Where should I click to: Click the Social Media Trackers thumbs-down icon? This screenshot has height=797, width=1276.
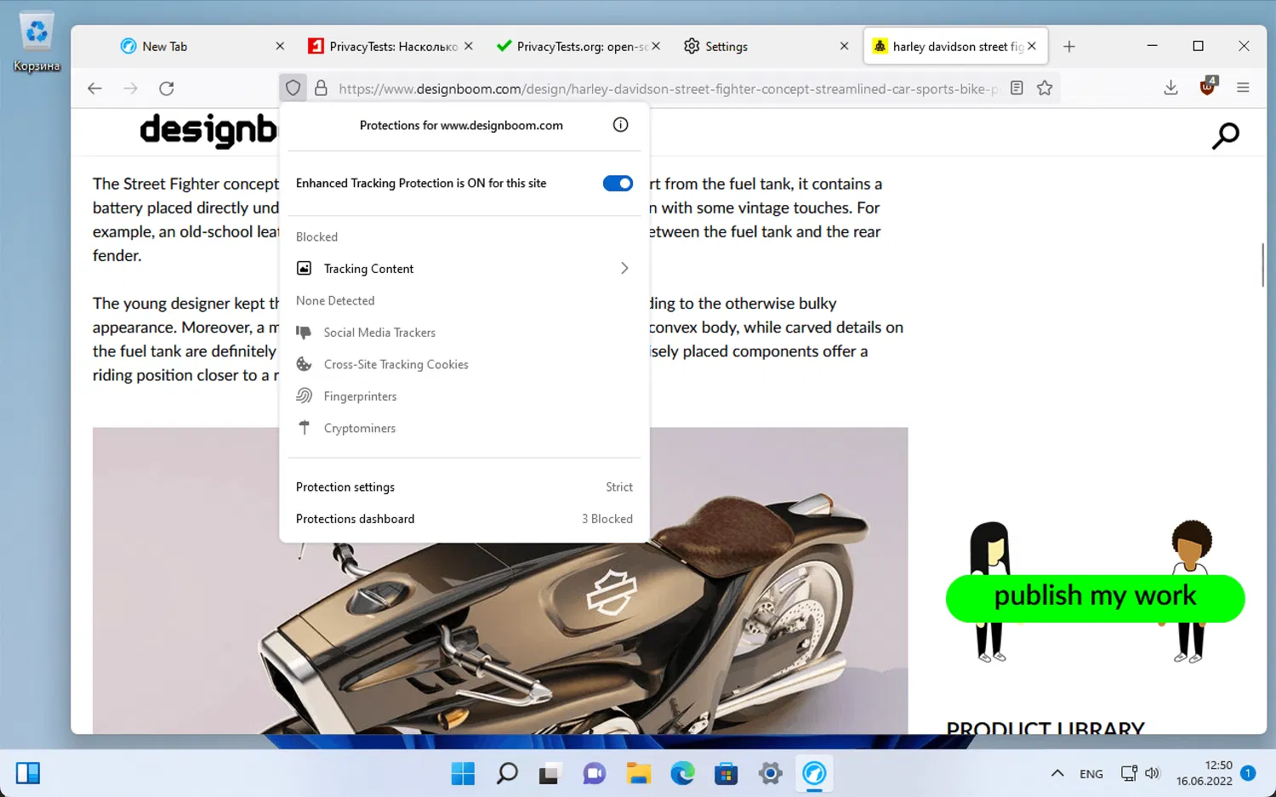click(304, 333)
